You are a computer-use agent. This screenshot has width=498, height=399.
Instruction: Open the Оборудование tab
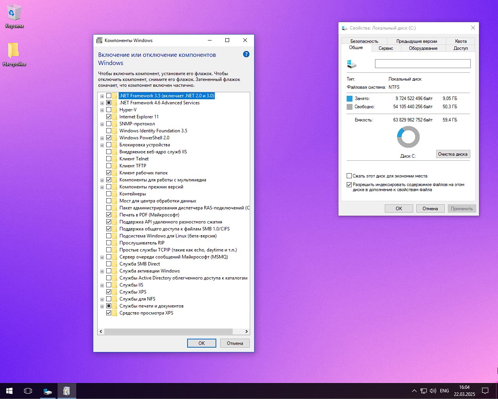423,48
